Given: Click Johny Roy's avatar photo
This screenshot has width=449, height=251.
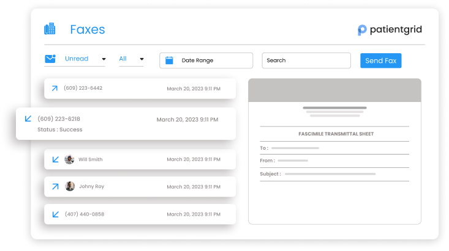Looking at the screenshot, I should 70,186.
